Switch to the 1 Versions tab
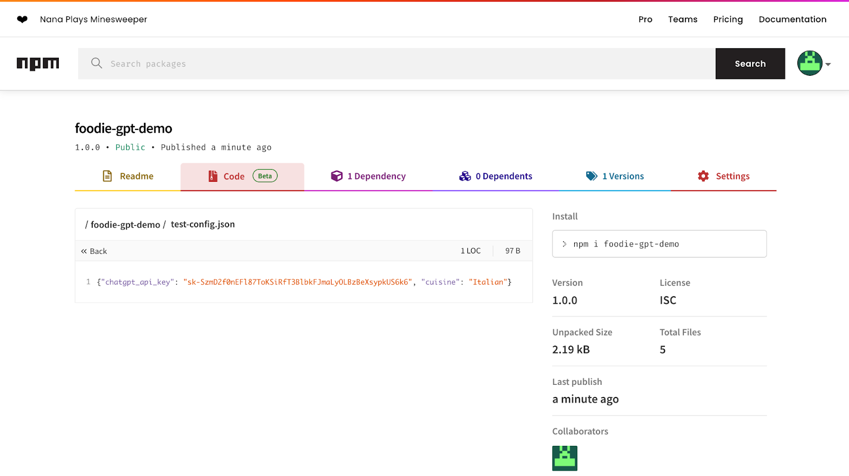 click(x=615, y=177)
